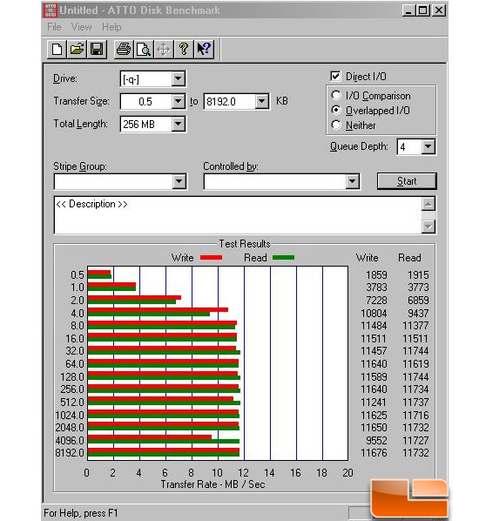Click read value 11619 for 64.0
Viewport: 479px width, 521px height.
coord(415,363)
